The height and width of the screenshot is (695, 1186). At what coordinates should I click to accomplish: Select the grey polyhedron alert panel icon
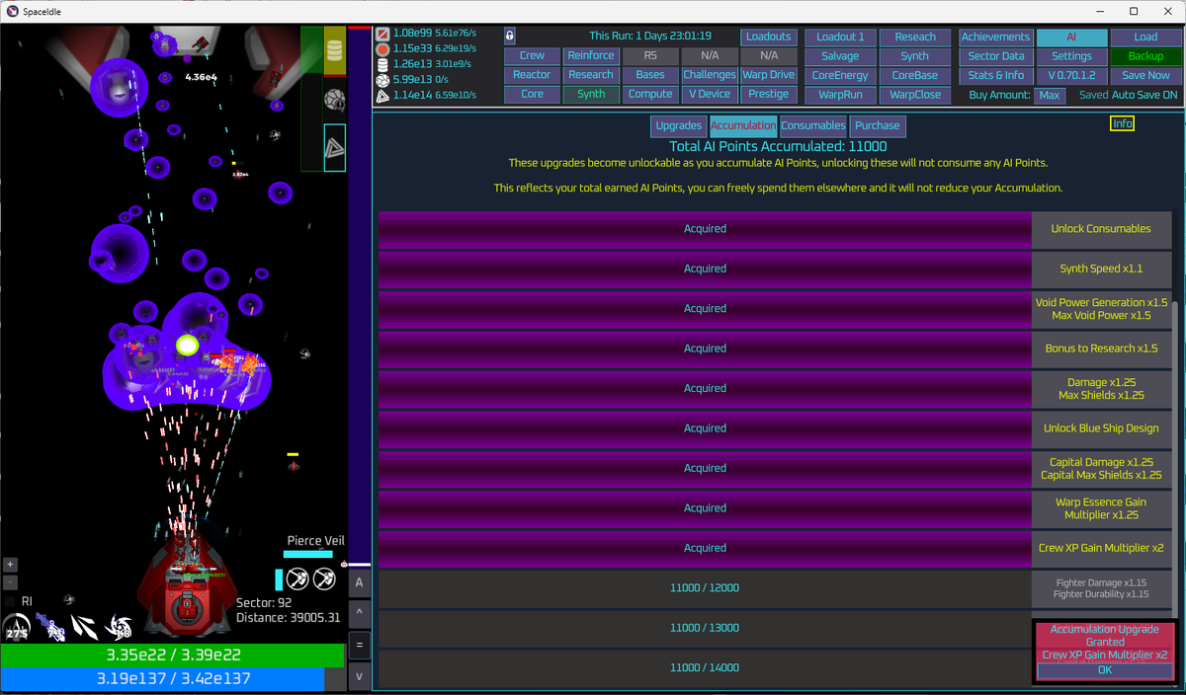pyautogui.click(x=335, y=99)
